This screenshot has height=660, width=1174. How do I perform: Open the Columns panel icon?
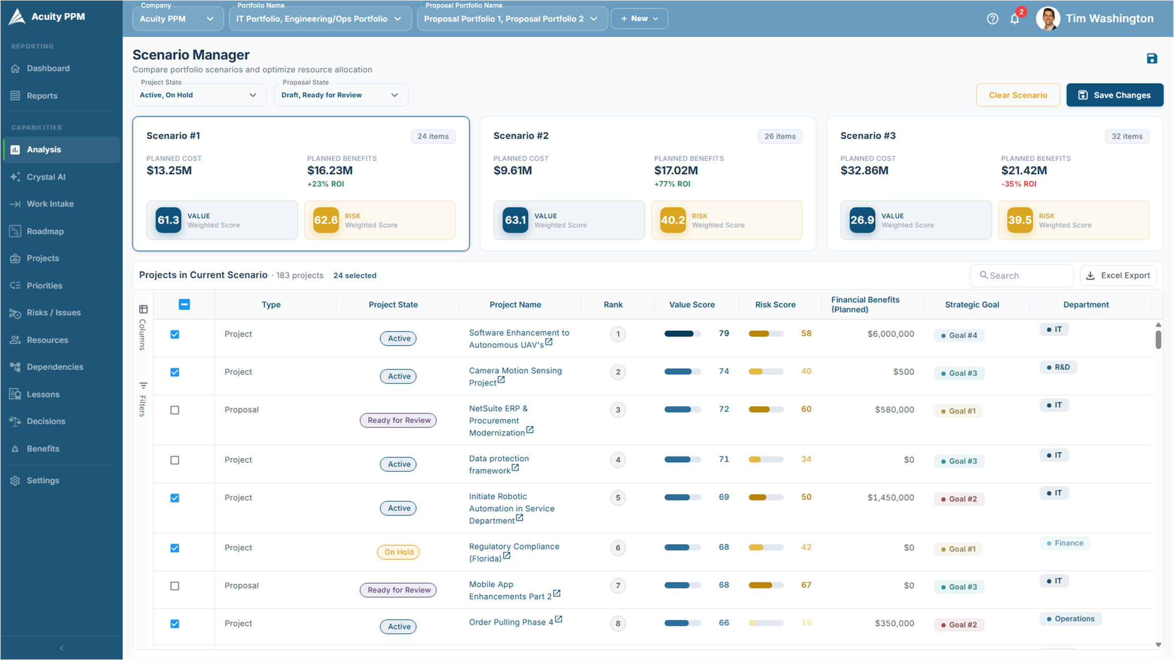tap(143, 309)
